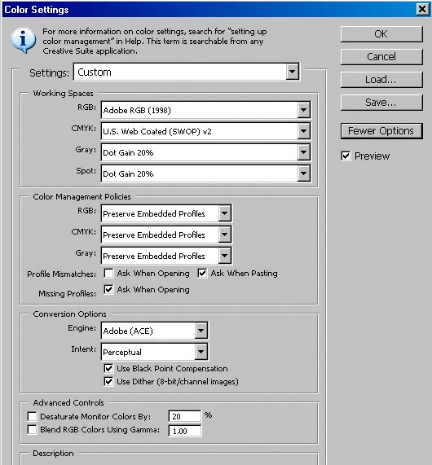Click the OK button
432x465 pixels.
pos(381,34)
